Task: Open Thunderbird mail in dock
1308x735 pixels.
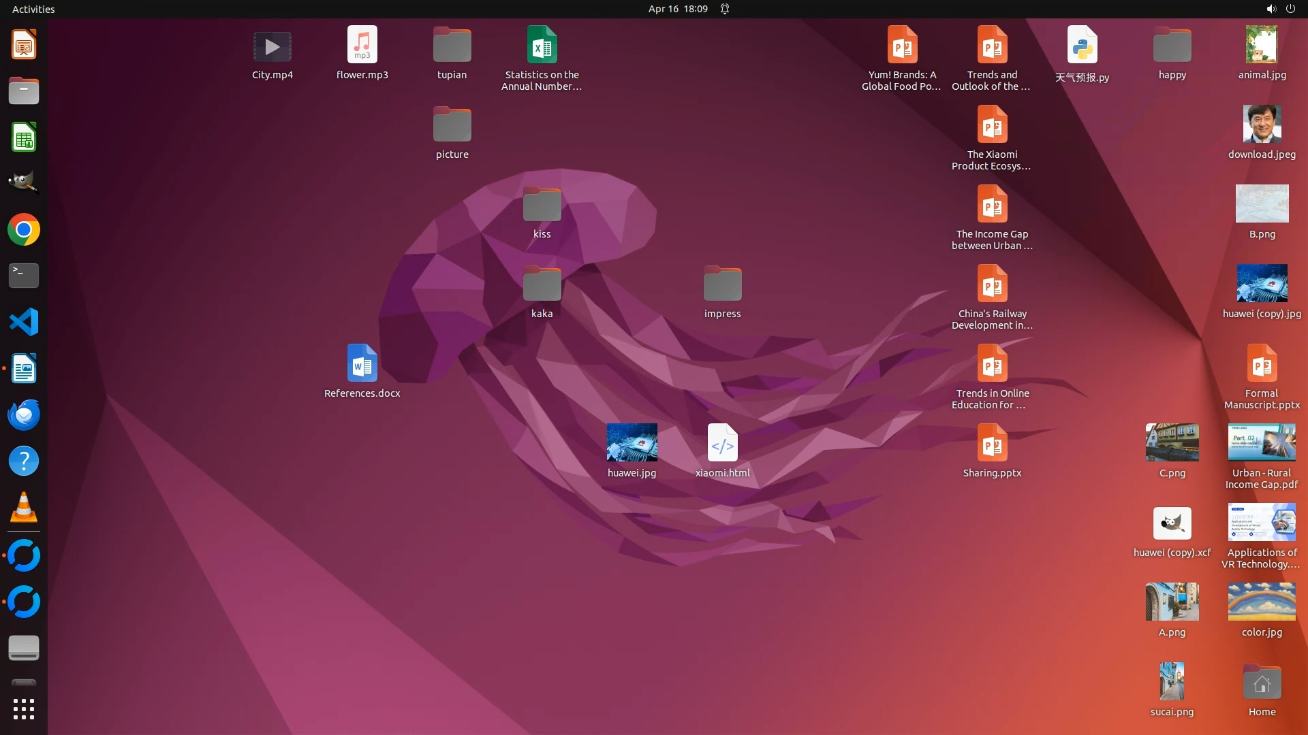Action: 24,414
